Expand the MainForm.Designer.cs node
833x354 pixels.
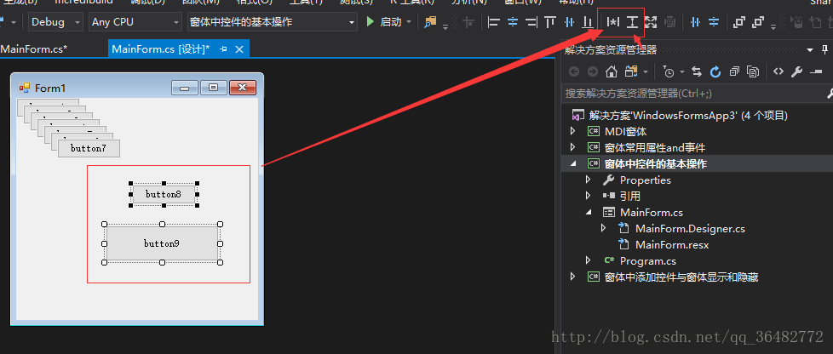coord(603,228)
